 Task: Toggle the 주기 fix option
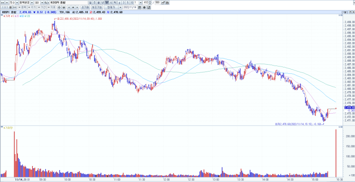pyautogui.click(x=32, y=7)
